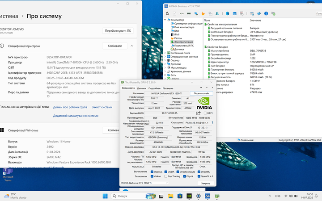Enable the Ray Tracing checkbox

tap(166, 176)
